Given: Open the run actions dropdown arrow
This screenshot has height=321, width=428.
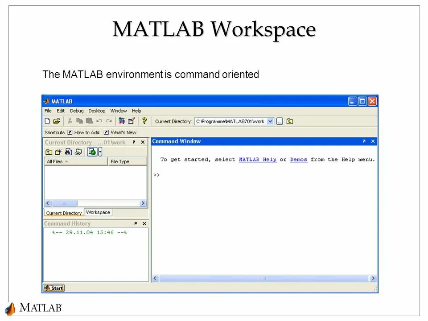Looking at the screenshot, I should [x=100, y=152].
